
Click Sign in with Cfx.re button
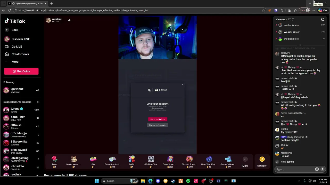(x=158, y=119)
